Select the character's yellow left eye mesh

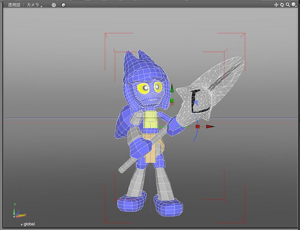pos(143,88)
